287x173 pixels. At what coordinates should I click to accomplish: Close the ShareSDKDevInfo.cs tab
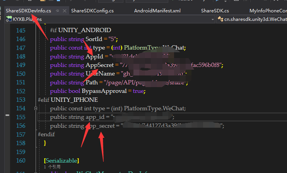[65, 11]
